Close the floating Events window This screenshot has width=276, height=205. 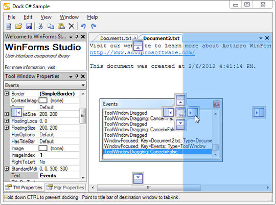click(217, 105)
